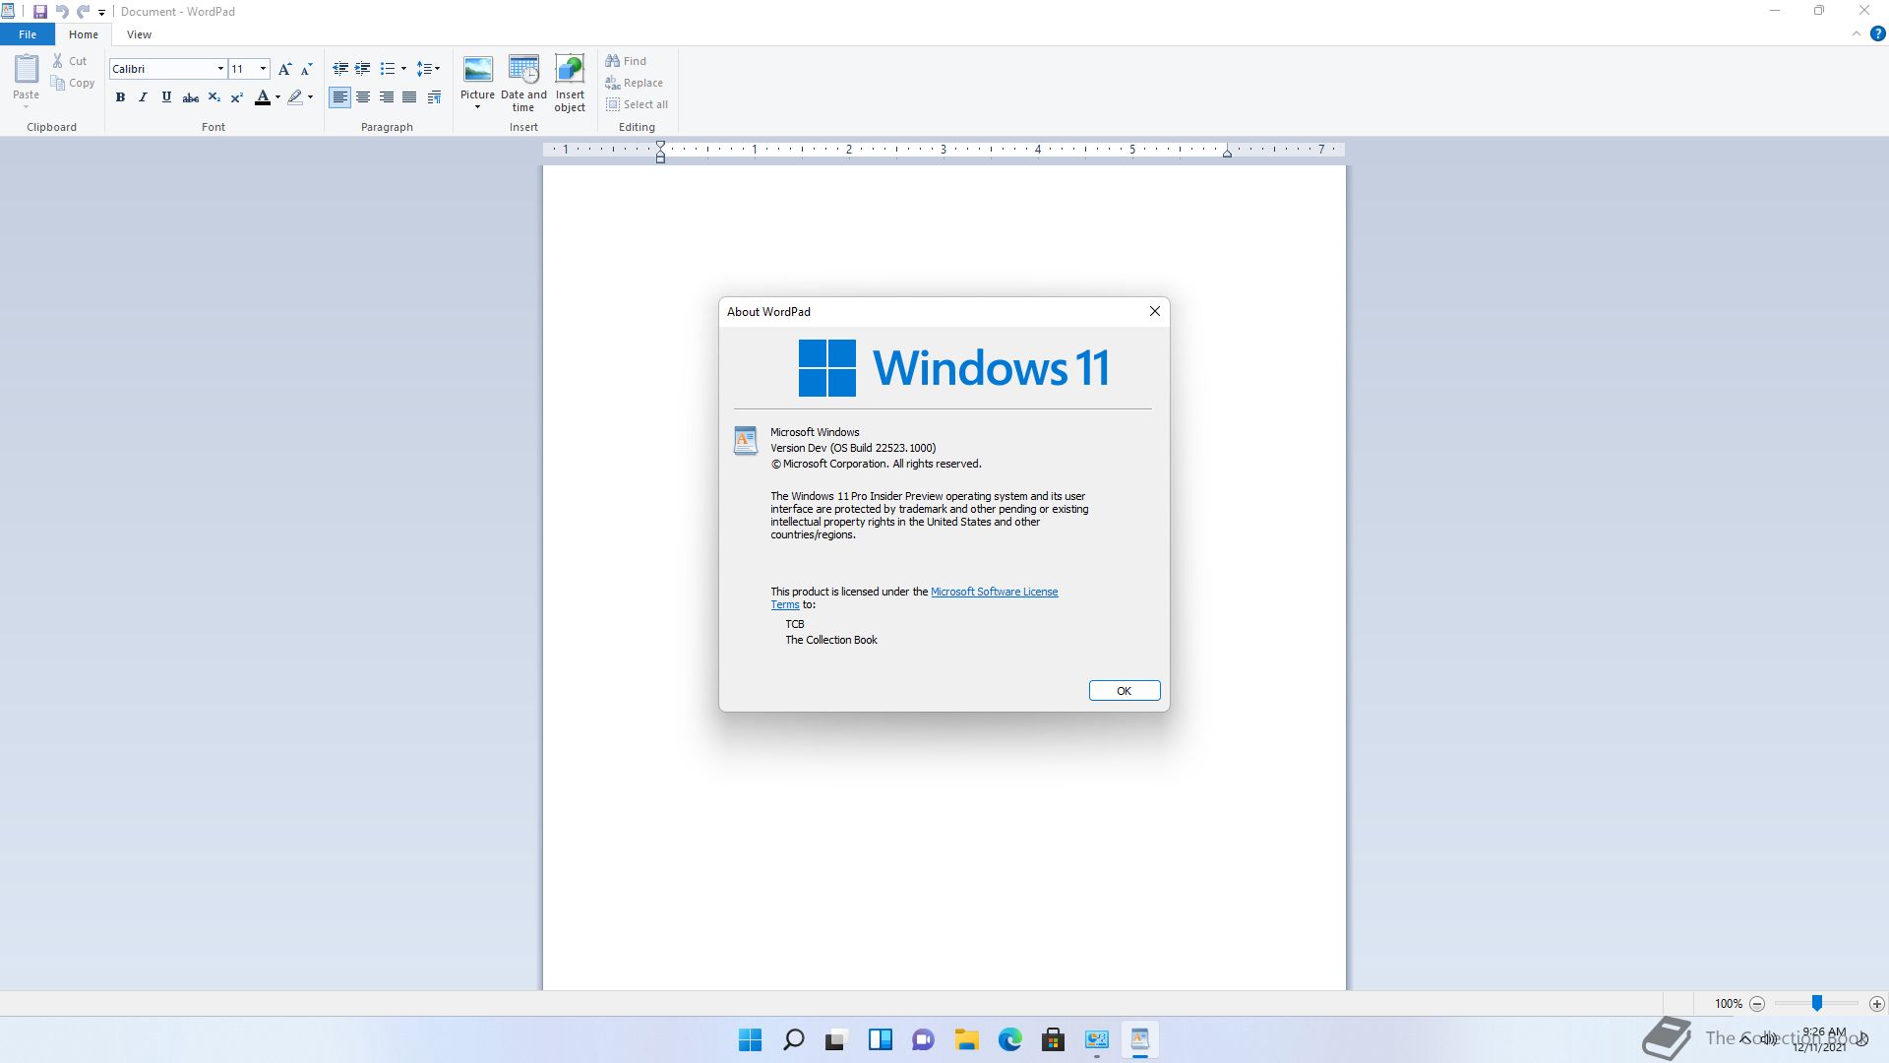Collapse the ribbon with the chevron
Viewport: 1889px width, 1063px height.
click(1857, 33)
